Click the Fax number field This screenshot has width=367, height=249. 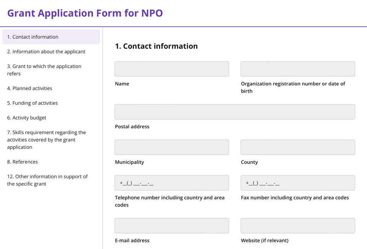click(297, 183)
